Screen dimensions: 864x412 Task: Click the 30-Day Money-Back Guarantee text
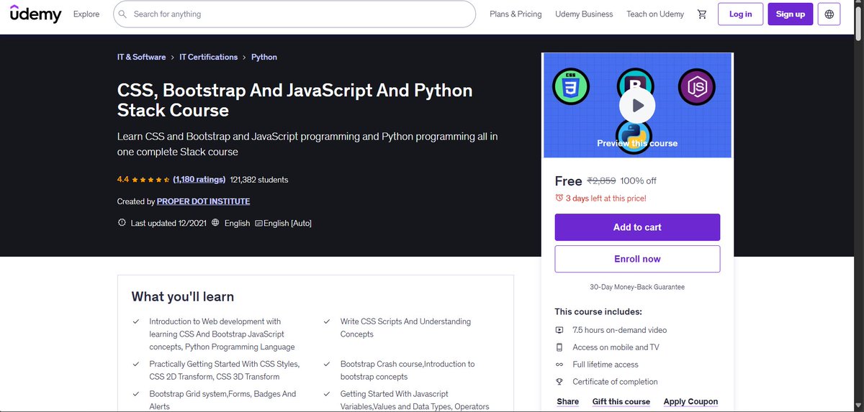(637, 287)
